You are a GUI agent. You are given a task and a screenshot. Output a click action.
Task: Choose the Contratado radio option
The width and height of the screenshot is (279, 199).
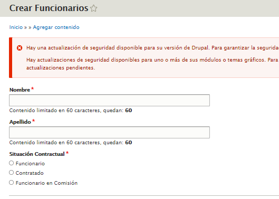[12, 172]
